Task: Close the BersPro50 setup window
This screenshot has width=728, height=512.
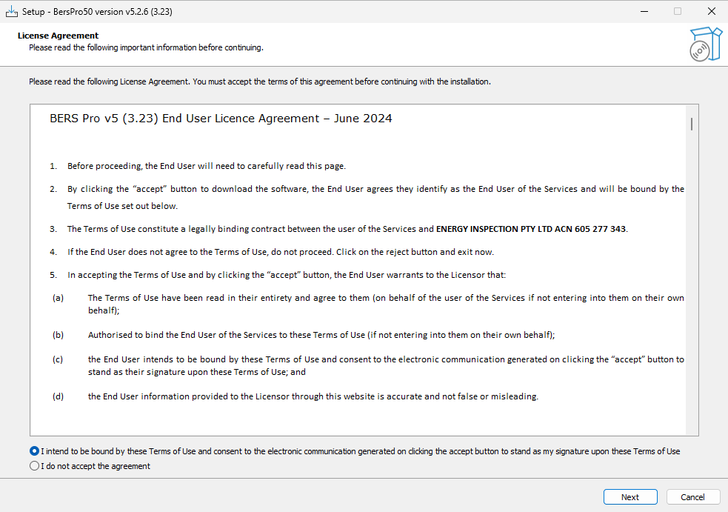Action: click(711, 11)
